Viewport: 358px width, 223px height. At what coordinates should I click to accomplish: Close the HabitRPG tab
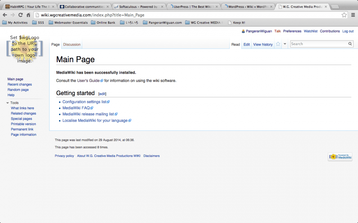(x=53, y=7)
